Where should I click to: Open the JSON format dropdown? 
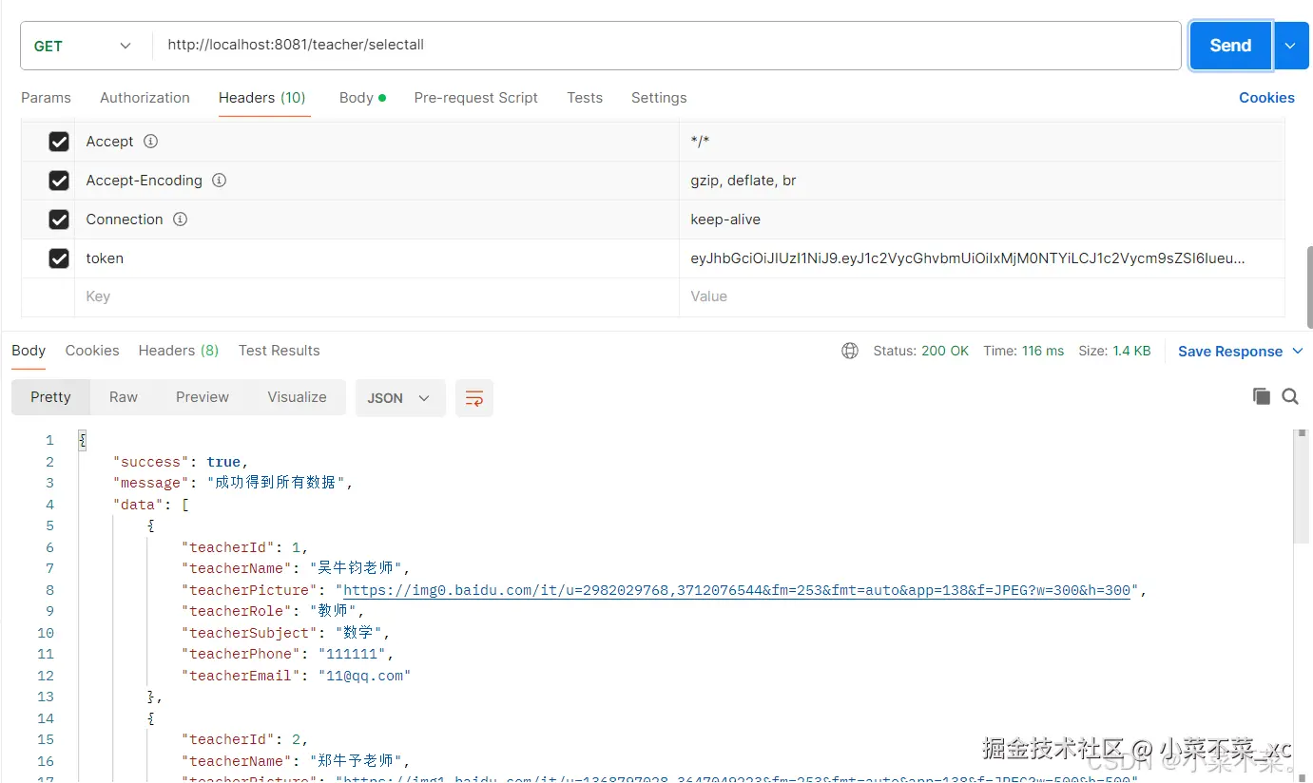[399, 398]
